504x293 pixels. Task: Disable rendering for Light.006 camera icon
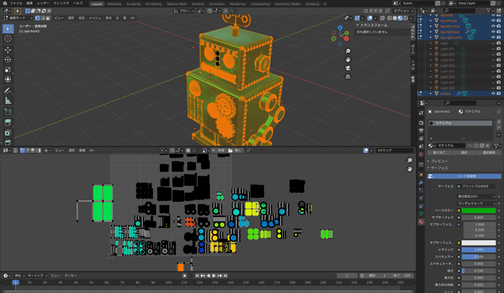click(x=498, y=77)
